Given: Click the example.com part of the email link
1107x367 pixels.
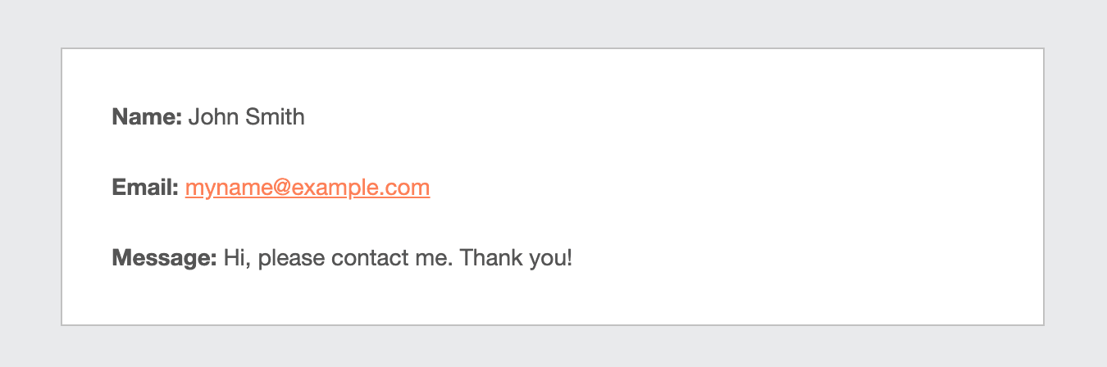Looking at the screenshot, I should (361, 188).
